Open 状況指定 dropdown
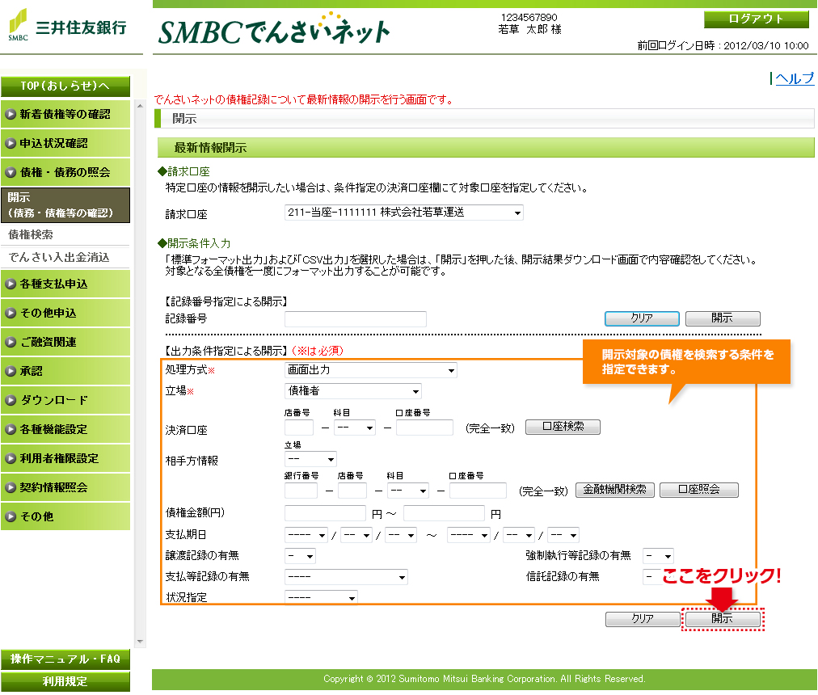818x695 pixels. click(x=322, y=597)
